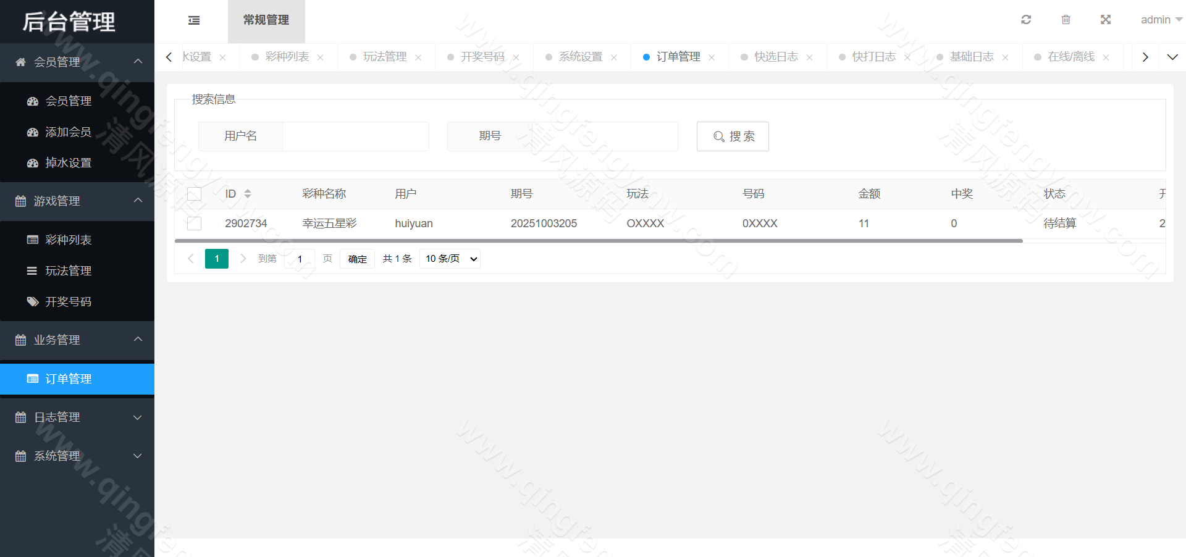Check the checkbox for order 2902734
This screenshot has height=557, width=1186.
coord(194,224)
